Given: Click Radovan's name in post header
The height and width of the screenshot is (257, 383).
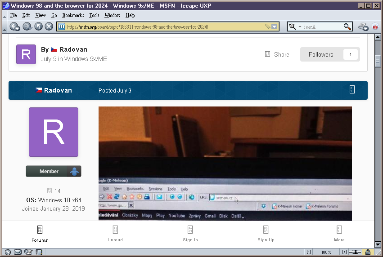Looking at the screenshot, I should click(58, 90).
